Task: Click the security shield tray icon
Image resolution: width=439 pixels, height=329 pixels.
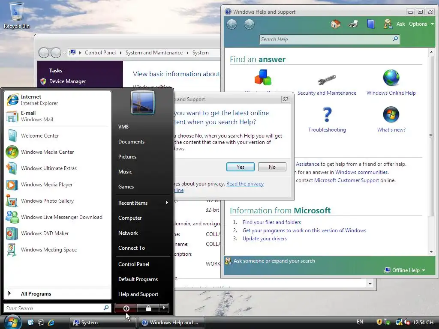Action: (379, 322)
